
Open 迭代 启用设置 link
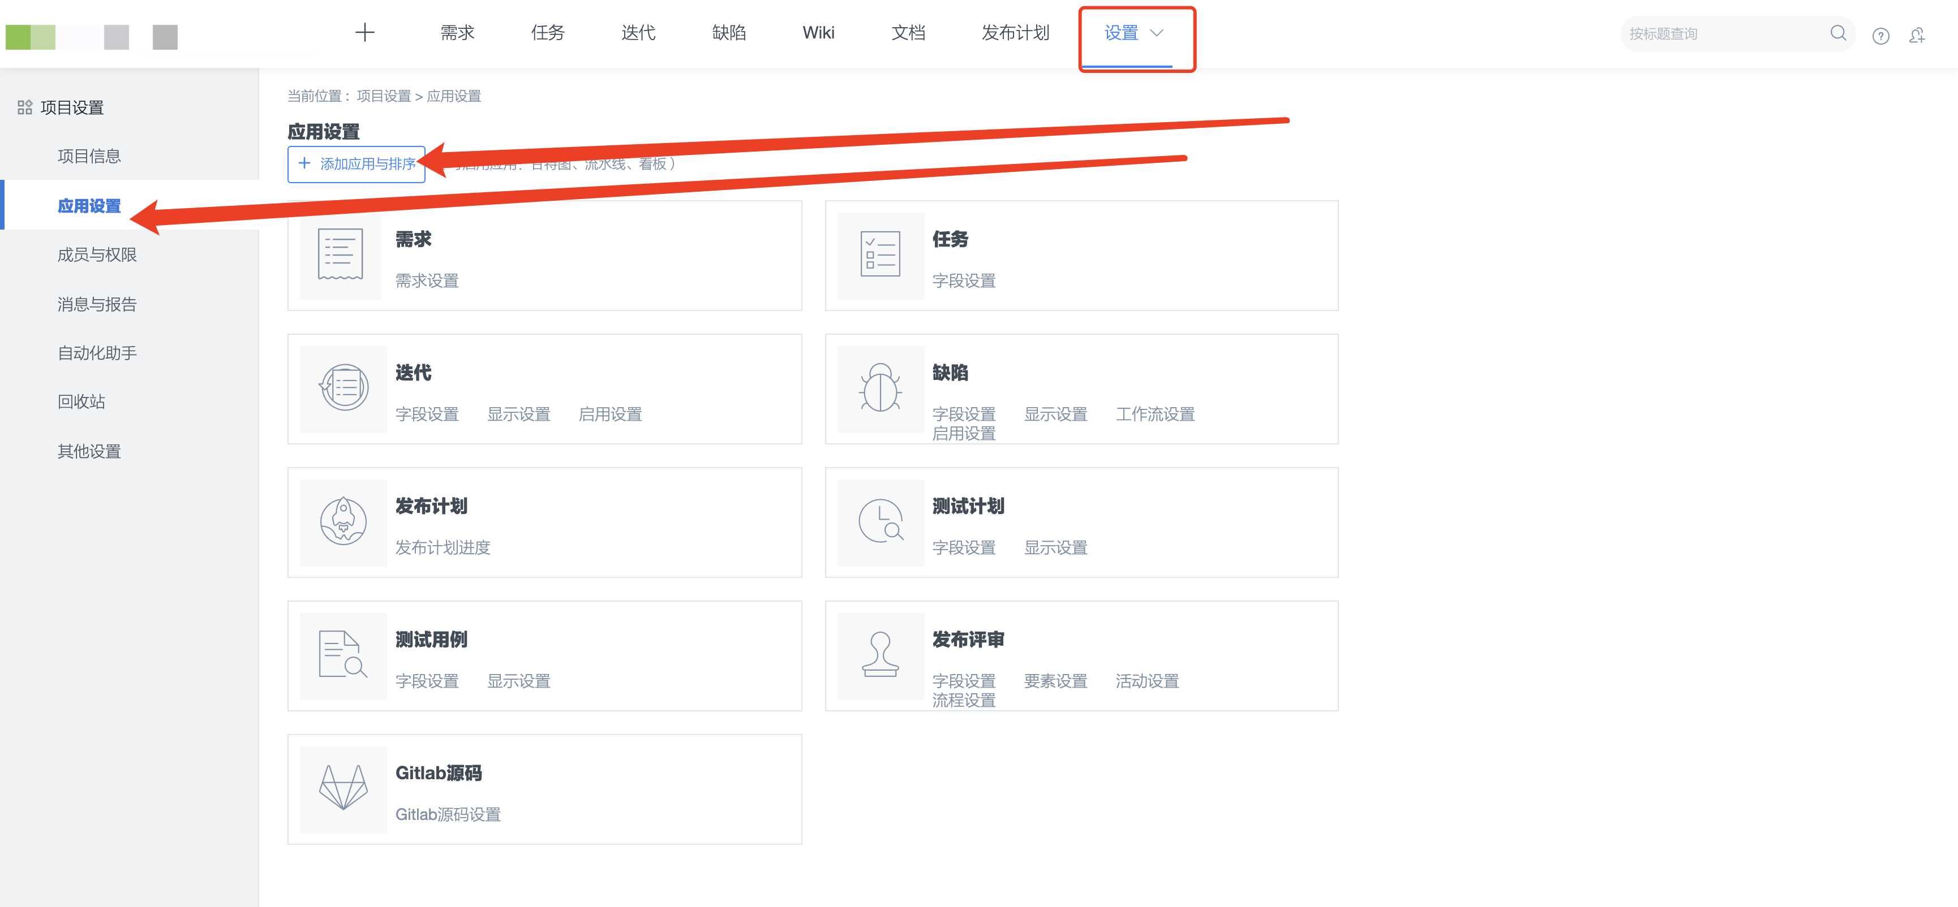611,414
